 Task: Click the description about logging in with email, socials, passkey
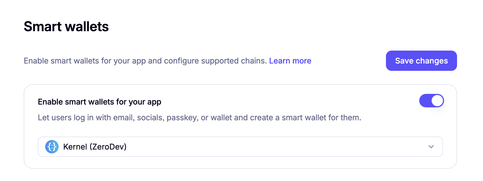coord(199,117)
